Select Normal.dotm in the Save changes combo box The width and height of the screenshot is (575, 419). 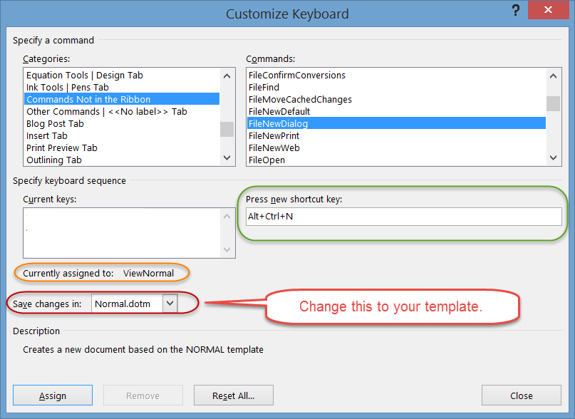[x=128, y=304]
